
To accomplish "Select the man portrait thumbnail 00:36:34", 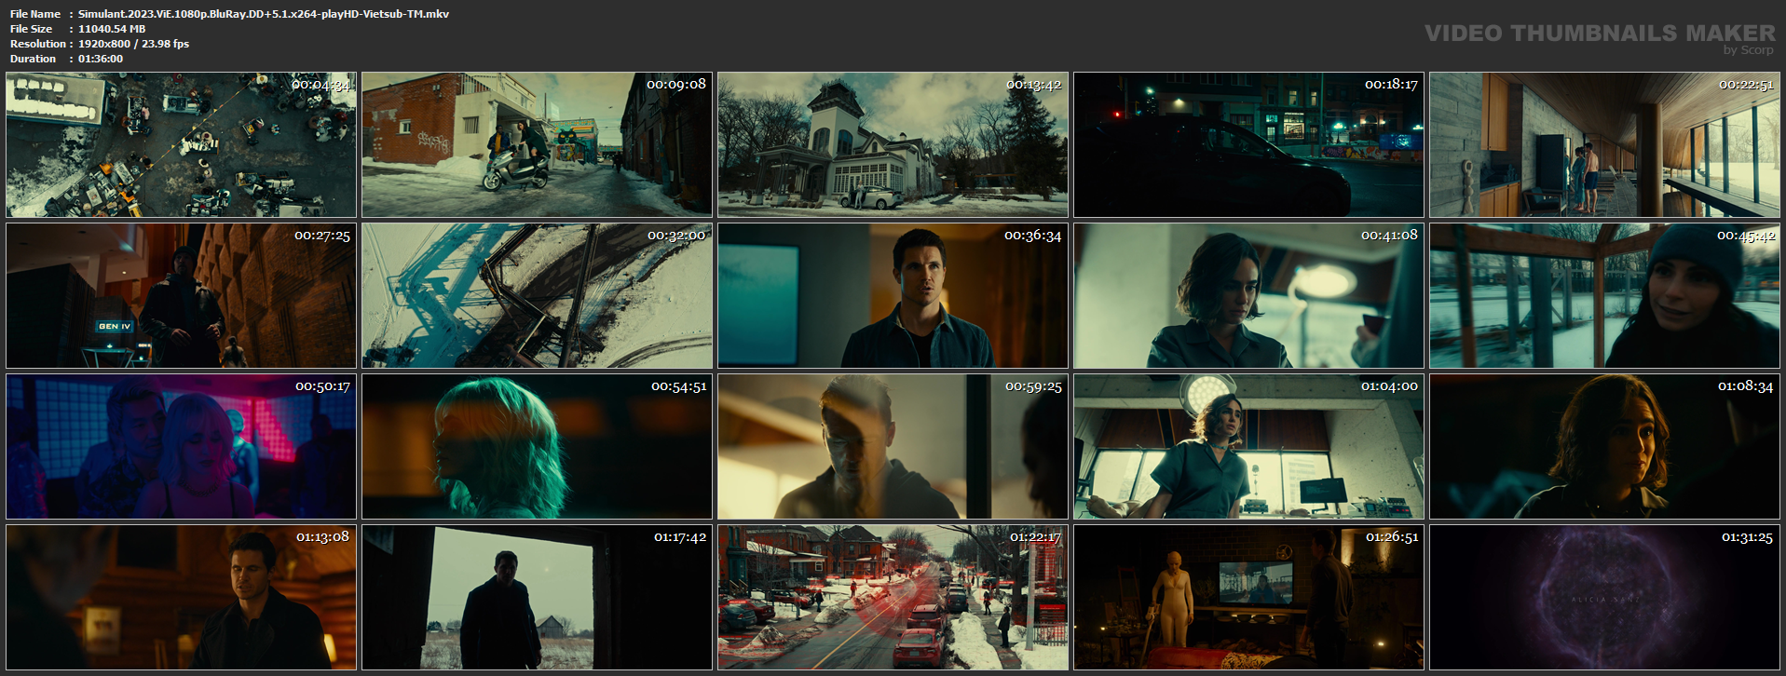I will (x=893, y=296).
